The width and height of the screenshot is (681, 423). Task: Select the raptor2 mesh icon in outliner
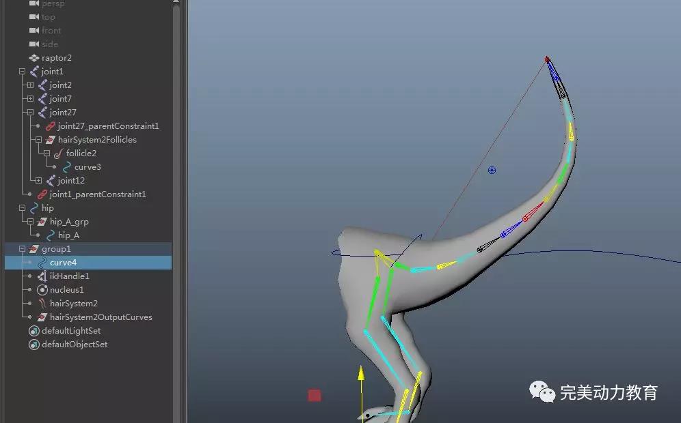coord(34,58)
